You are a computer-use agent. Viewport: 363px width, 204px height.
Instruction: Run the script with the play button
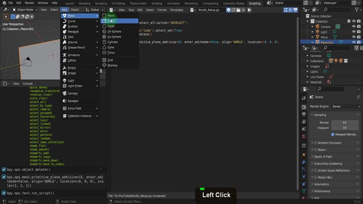click(x=250, y=10)
